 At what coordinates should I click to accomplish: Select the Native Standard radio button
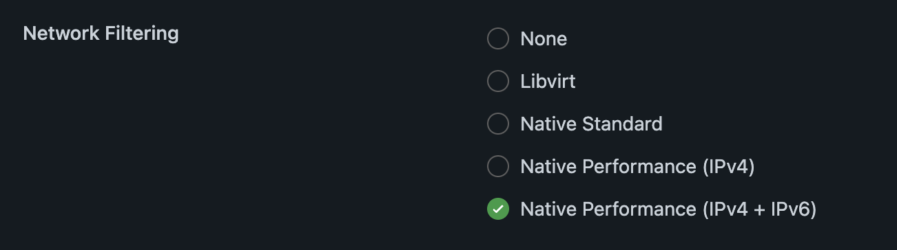point(498,124)
